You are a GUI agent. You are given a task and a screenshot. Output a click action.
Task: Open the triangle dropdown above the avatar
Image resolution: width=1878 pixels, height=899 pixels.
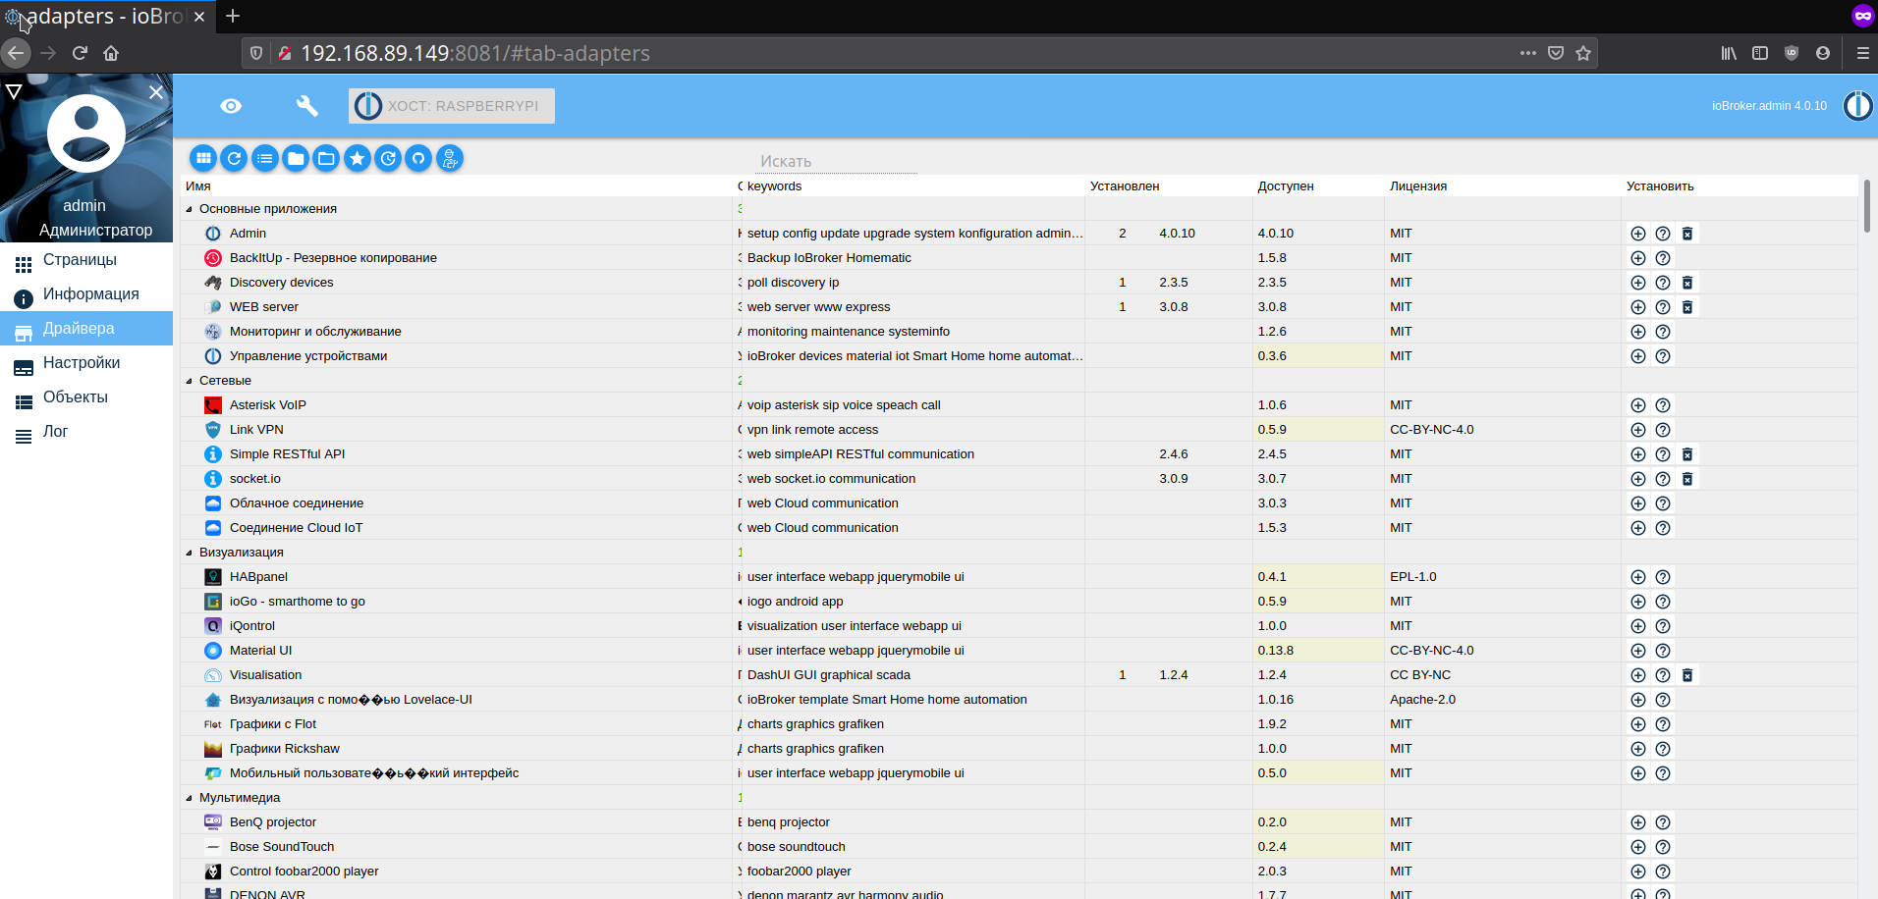14,92
